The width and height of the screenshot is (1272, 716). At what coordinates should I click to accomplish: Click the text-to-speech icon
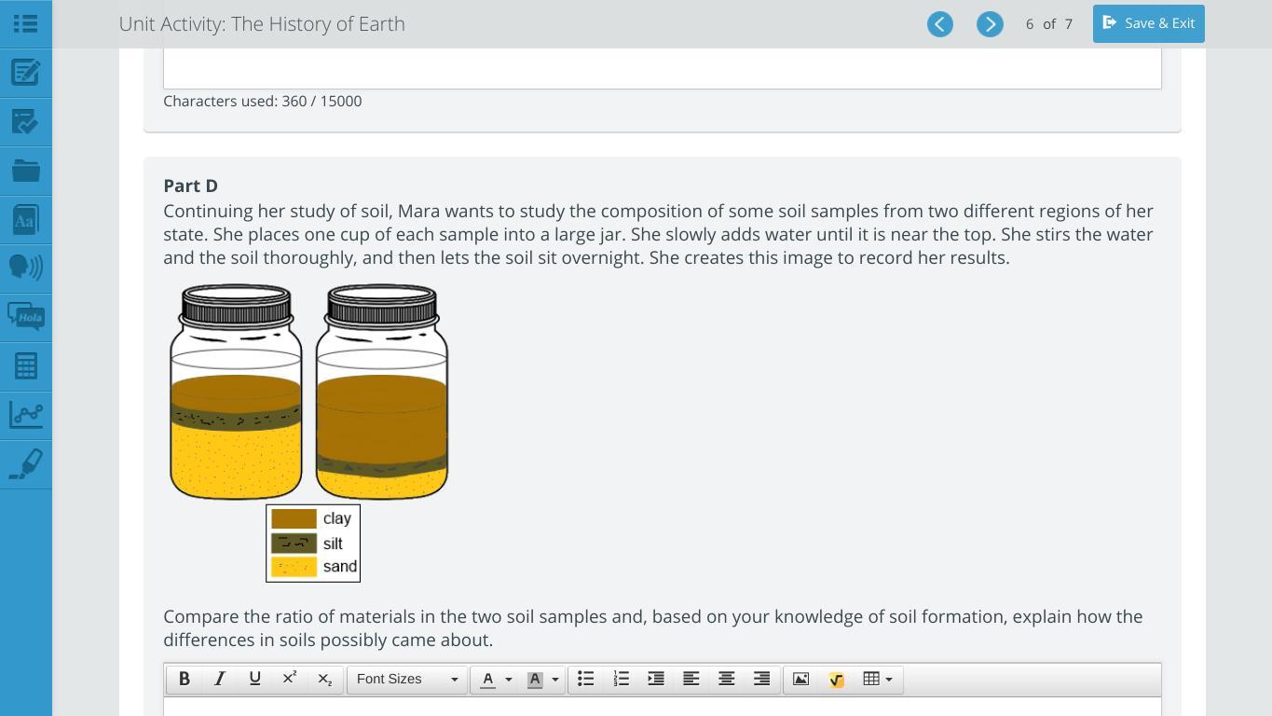point(25,268)
